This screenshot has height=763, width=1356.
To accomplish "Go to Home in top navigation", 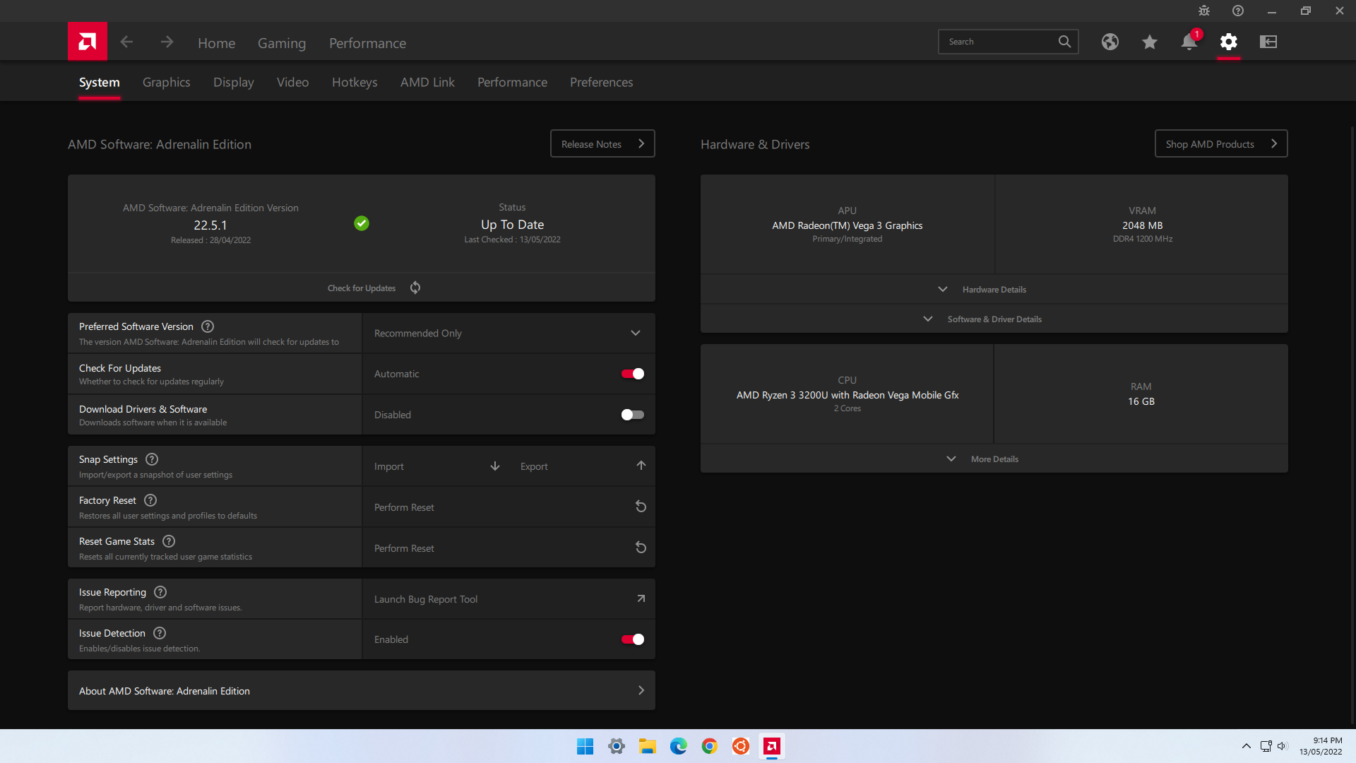I will coord(217,43).
